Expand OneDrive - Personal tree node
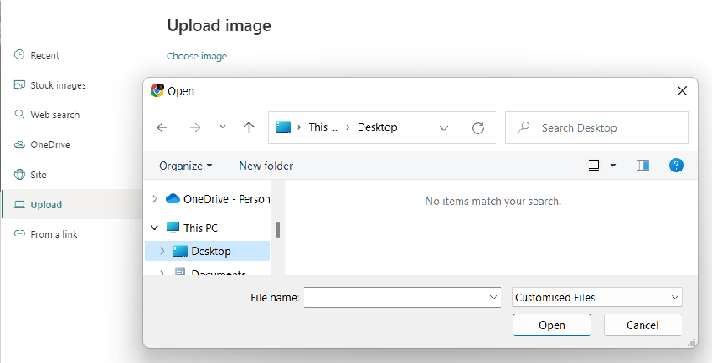 pyautogui.click(x=155, y=198)
